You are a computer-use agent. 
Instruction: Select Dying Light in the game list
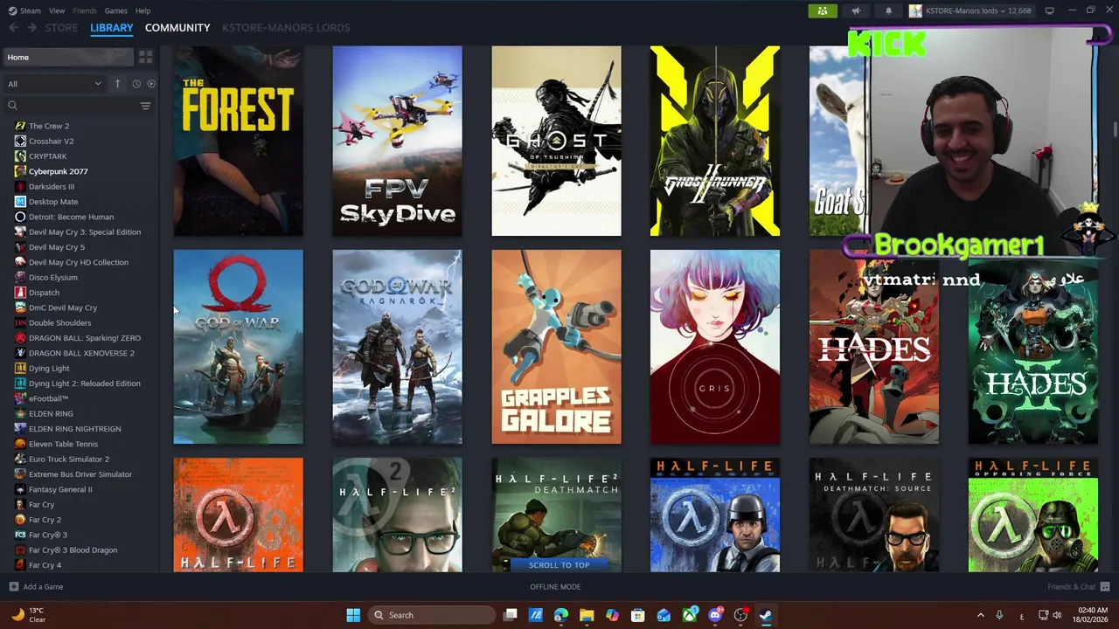(x=49, y=368)
